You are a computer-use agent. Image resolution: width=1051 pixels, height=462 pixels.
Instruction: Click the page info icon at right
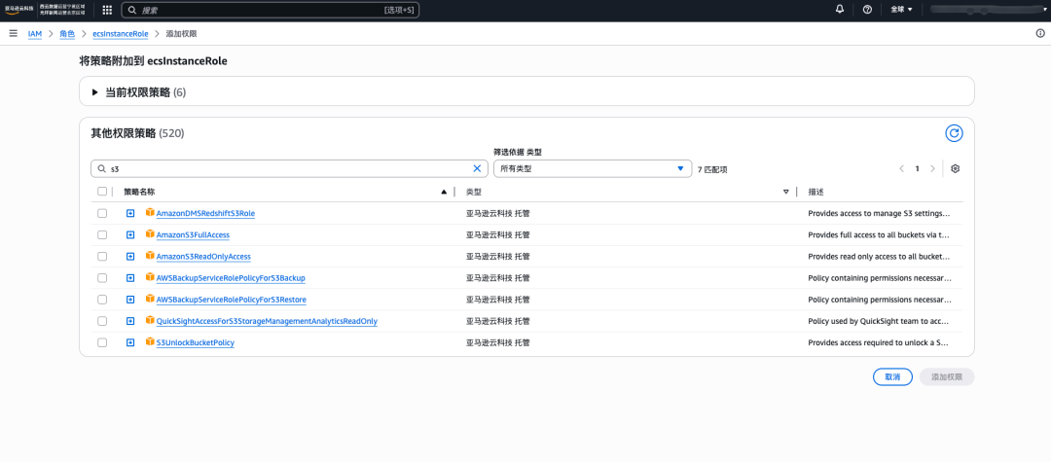pyautogui.click(x=1040, y=33)
